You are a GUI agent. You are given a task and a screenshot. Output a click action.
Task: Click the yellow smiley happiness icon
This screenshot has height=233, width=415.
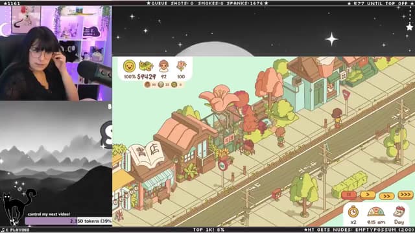pos(129,66)
